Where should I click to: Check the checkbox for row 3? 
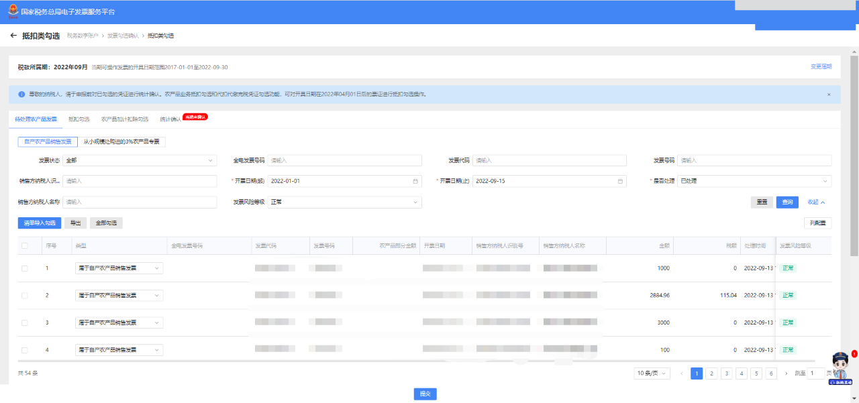click(25, 323)
